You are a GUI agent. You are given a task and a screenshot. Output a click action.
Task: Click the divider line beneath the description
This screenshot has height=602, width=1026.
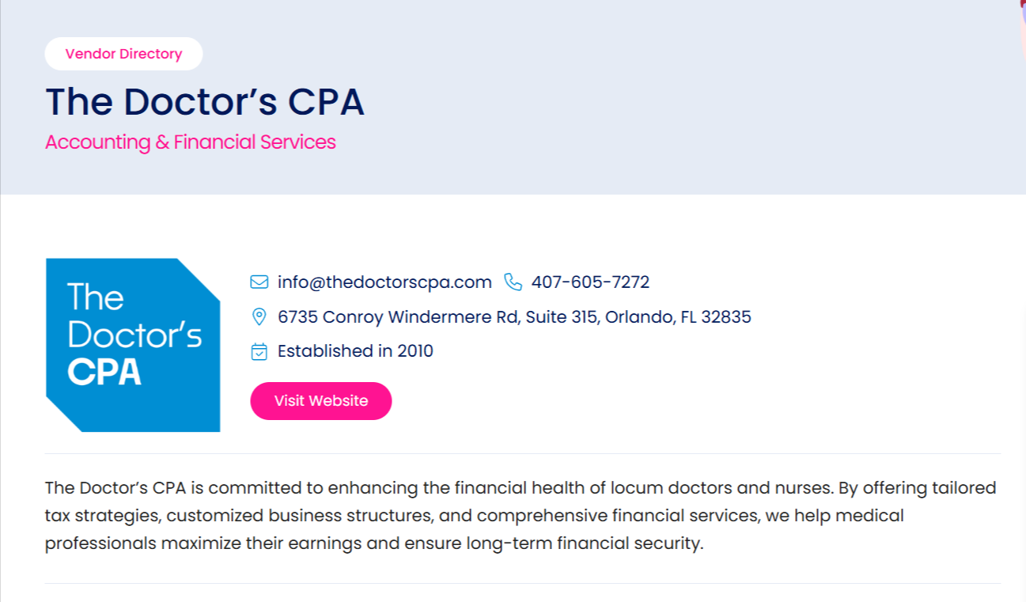tap(522, 583)
